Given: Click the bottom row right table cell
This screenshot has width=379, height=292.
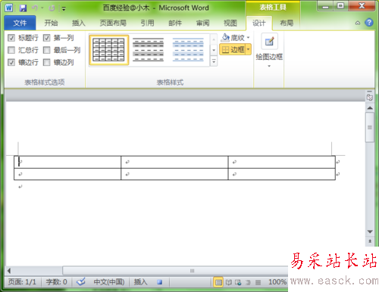Looking at the screenshot, I should 282,174.
